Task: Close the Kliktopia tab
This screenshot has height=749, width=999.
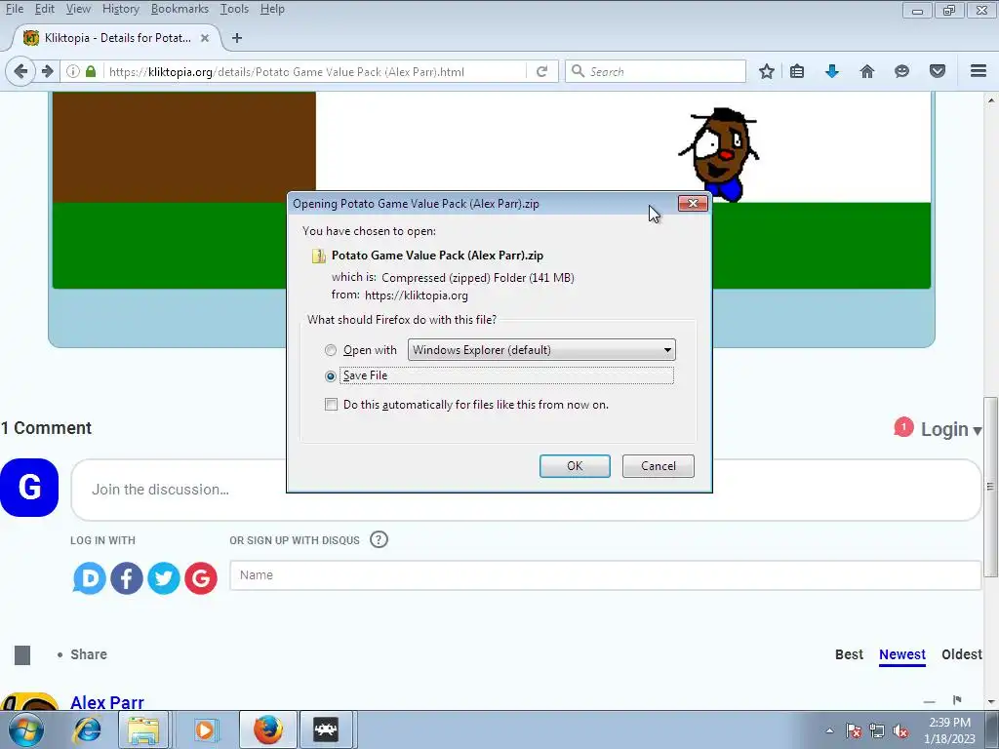Action: pyautogui.click(x=205, y=38)
